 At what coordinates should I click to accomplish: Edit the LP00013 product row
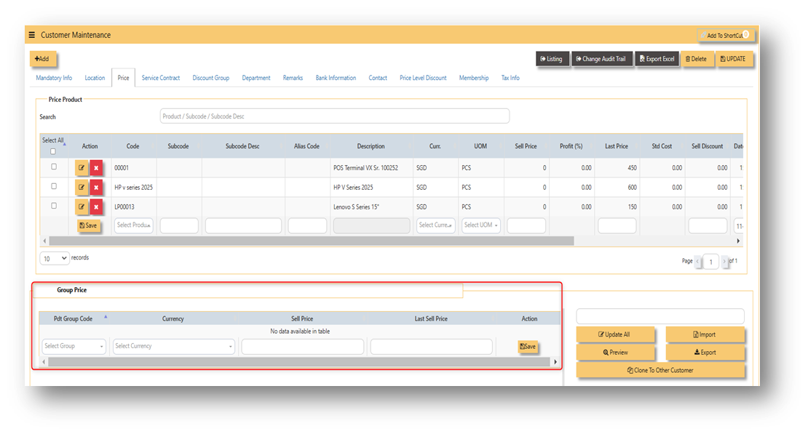pyautogui.click(x=82, y=207)
